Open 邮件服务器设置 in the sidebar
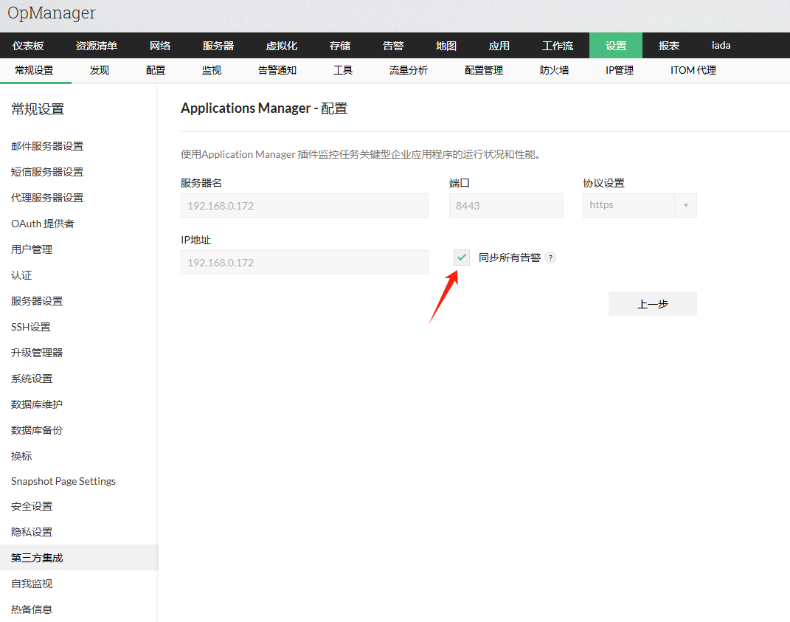This screenshot has height=622, width=790. pos(47,146)
